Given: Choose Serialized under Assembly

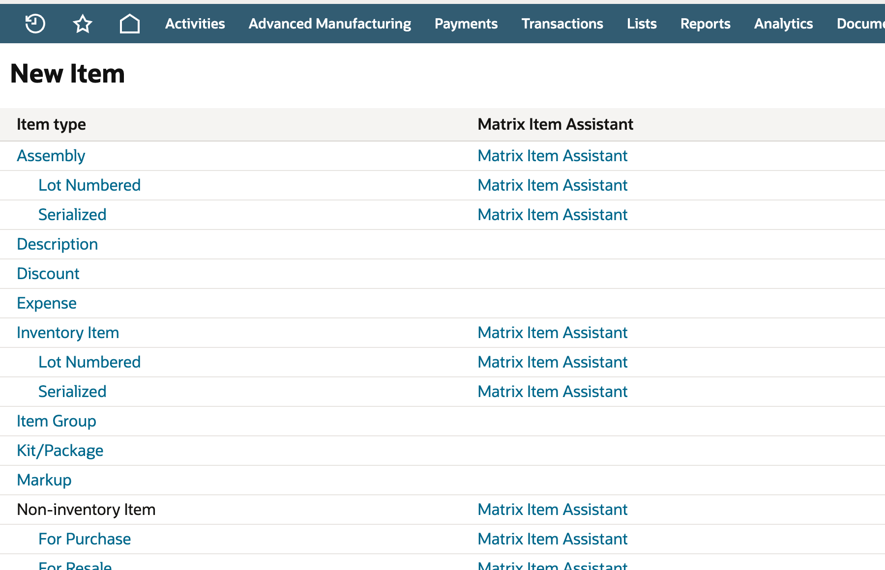Looking at the screenshot, I should (72, 215).
